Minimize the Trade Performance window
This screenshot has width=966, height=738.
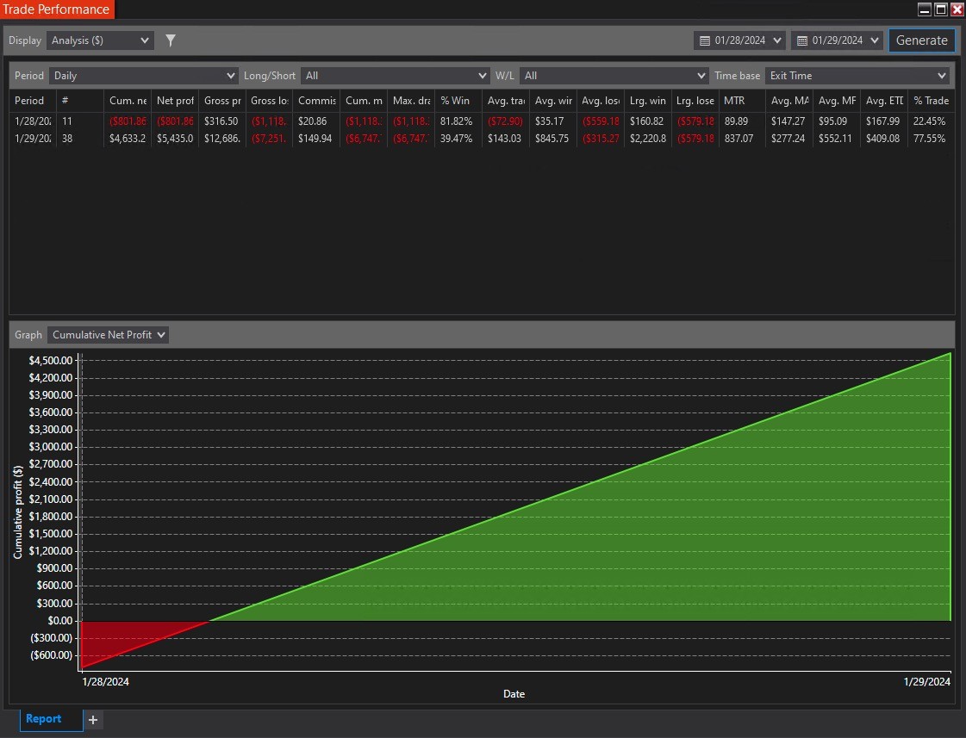point(924,9)
